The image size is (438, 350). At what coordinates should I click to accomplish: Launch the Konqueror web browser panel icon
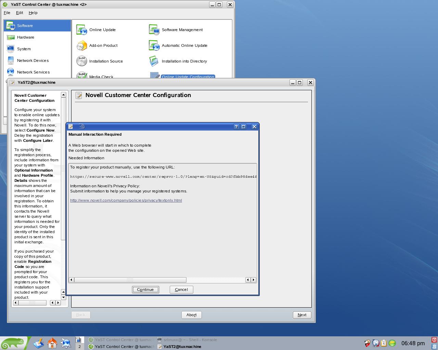pyautogui.click(x=66, y=343)
